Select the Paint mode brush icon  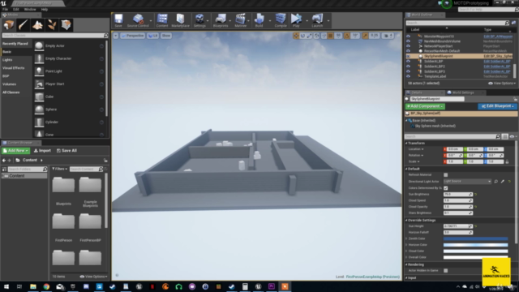coord(23,25)
